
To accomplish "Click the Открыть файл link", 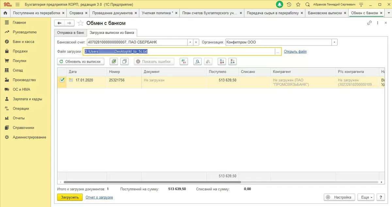I will pos(295,52).
